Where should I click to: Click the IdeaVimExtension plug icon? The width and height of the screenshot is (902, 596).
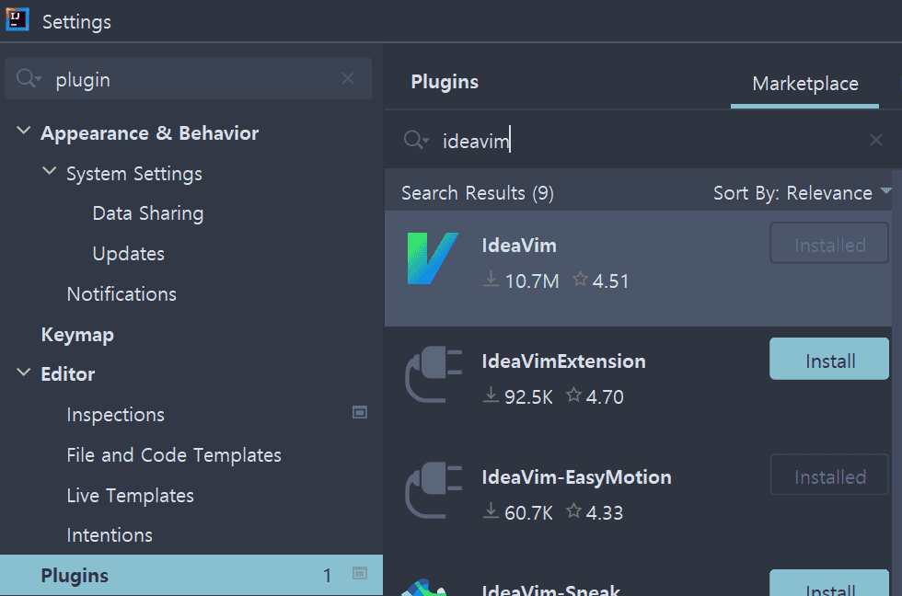pos(434,374)
